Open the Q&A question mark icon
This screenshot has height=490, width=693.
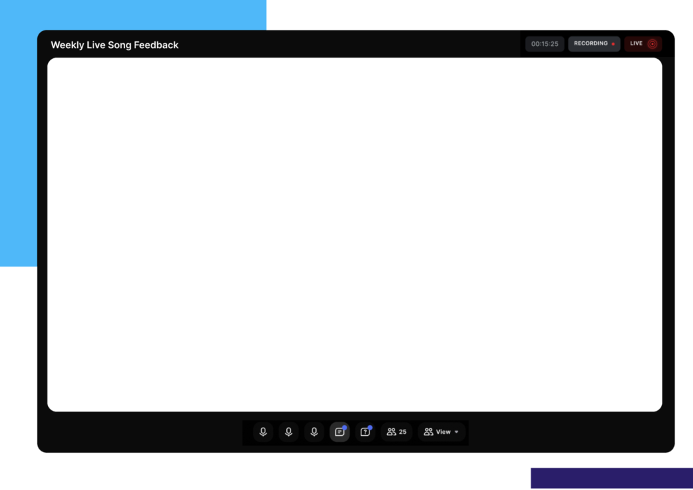point(365,432)
